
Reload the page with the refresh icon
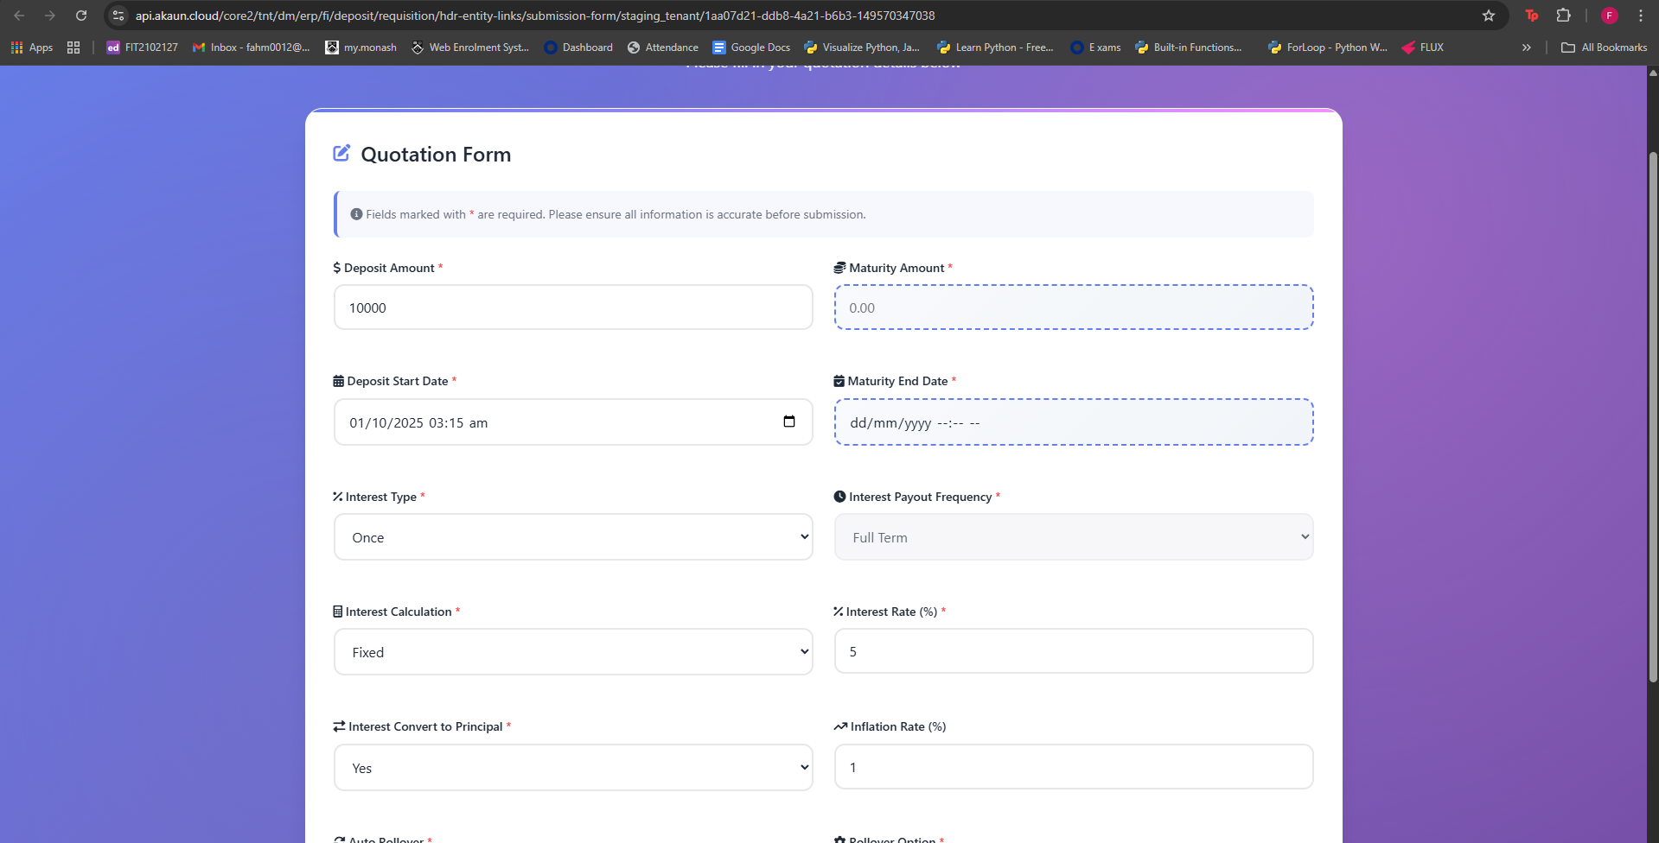click(x=81, y=16)
